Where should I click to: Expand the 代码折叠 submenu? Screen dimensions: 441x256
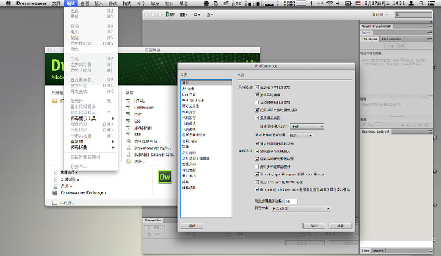(x=91, y=147)
